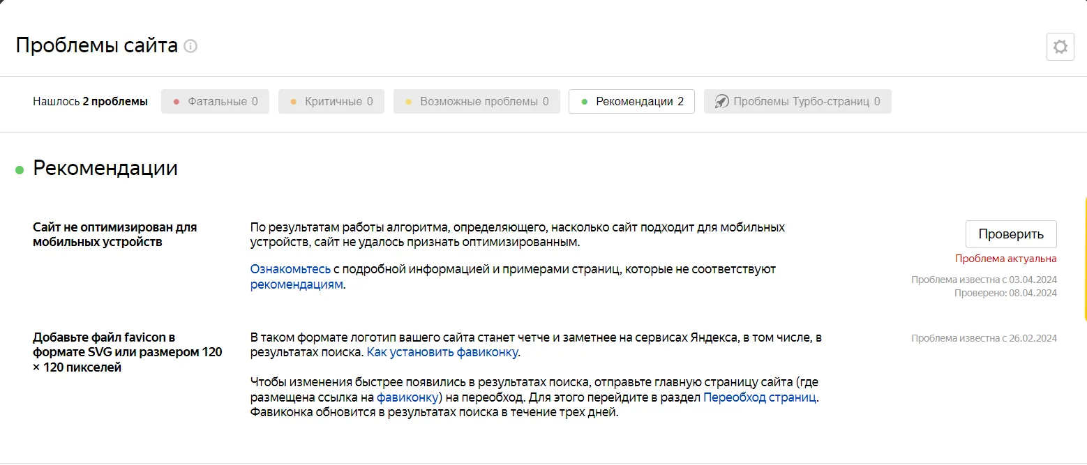Select the Рекомендации 2 filter
The width and height of the screenshot is (1087, 465).
tap(631, 101)
